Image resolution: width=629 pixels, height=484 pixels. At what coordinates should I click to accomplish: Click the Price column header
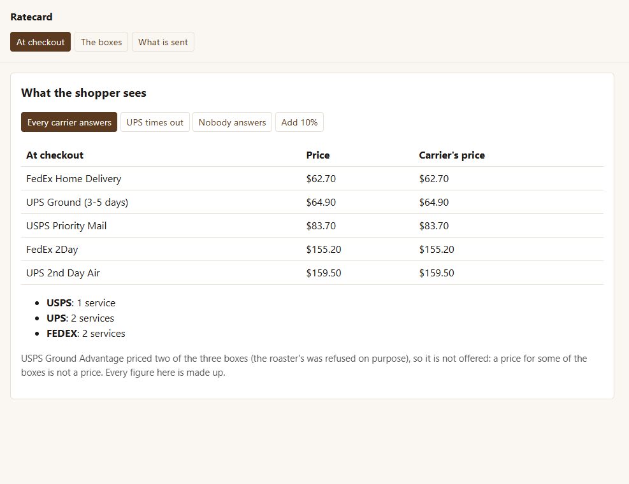point(318,155)
